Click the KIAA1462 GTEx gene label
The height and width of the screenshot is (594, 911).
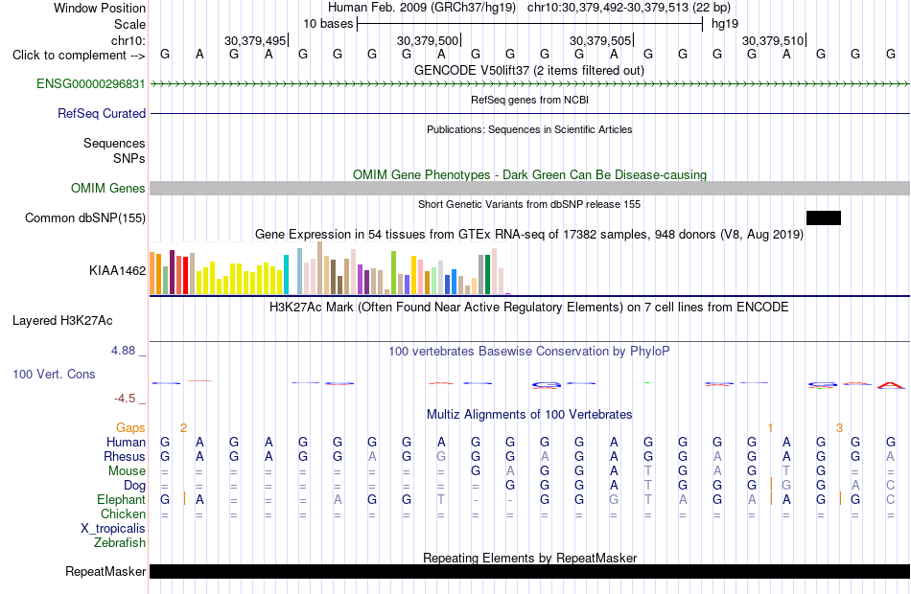click(x=117, y=270)
